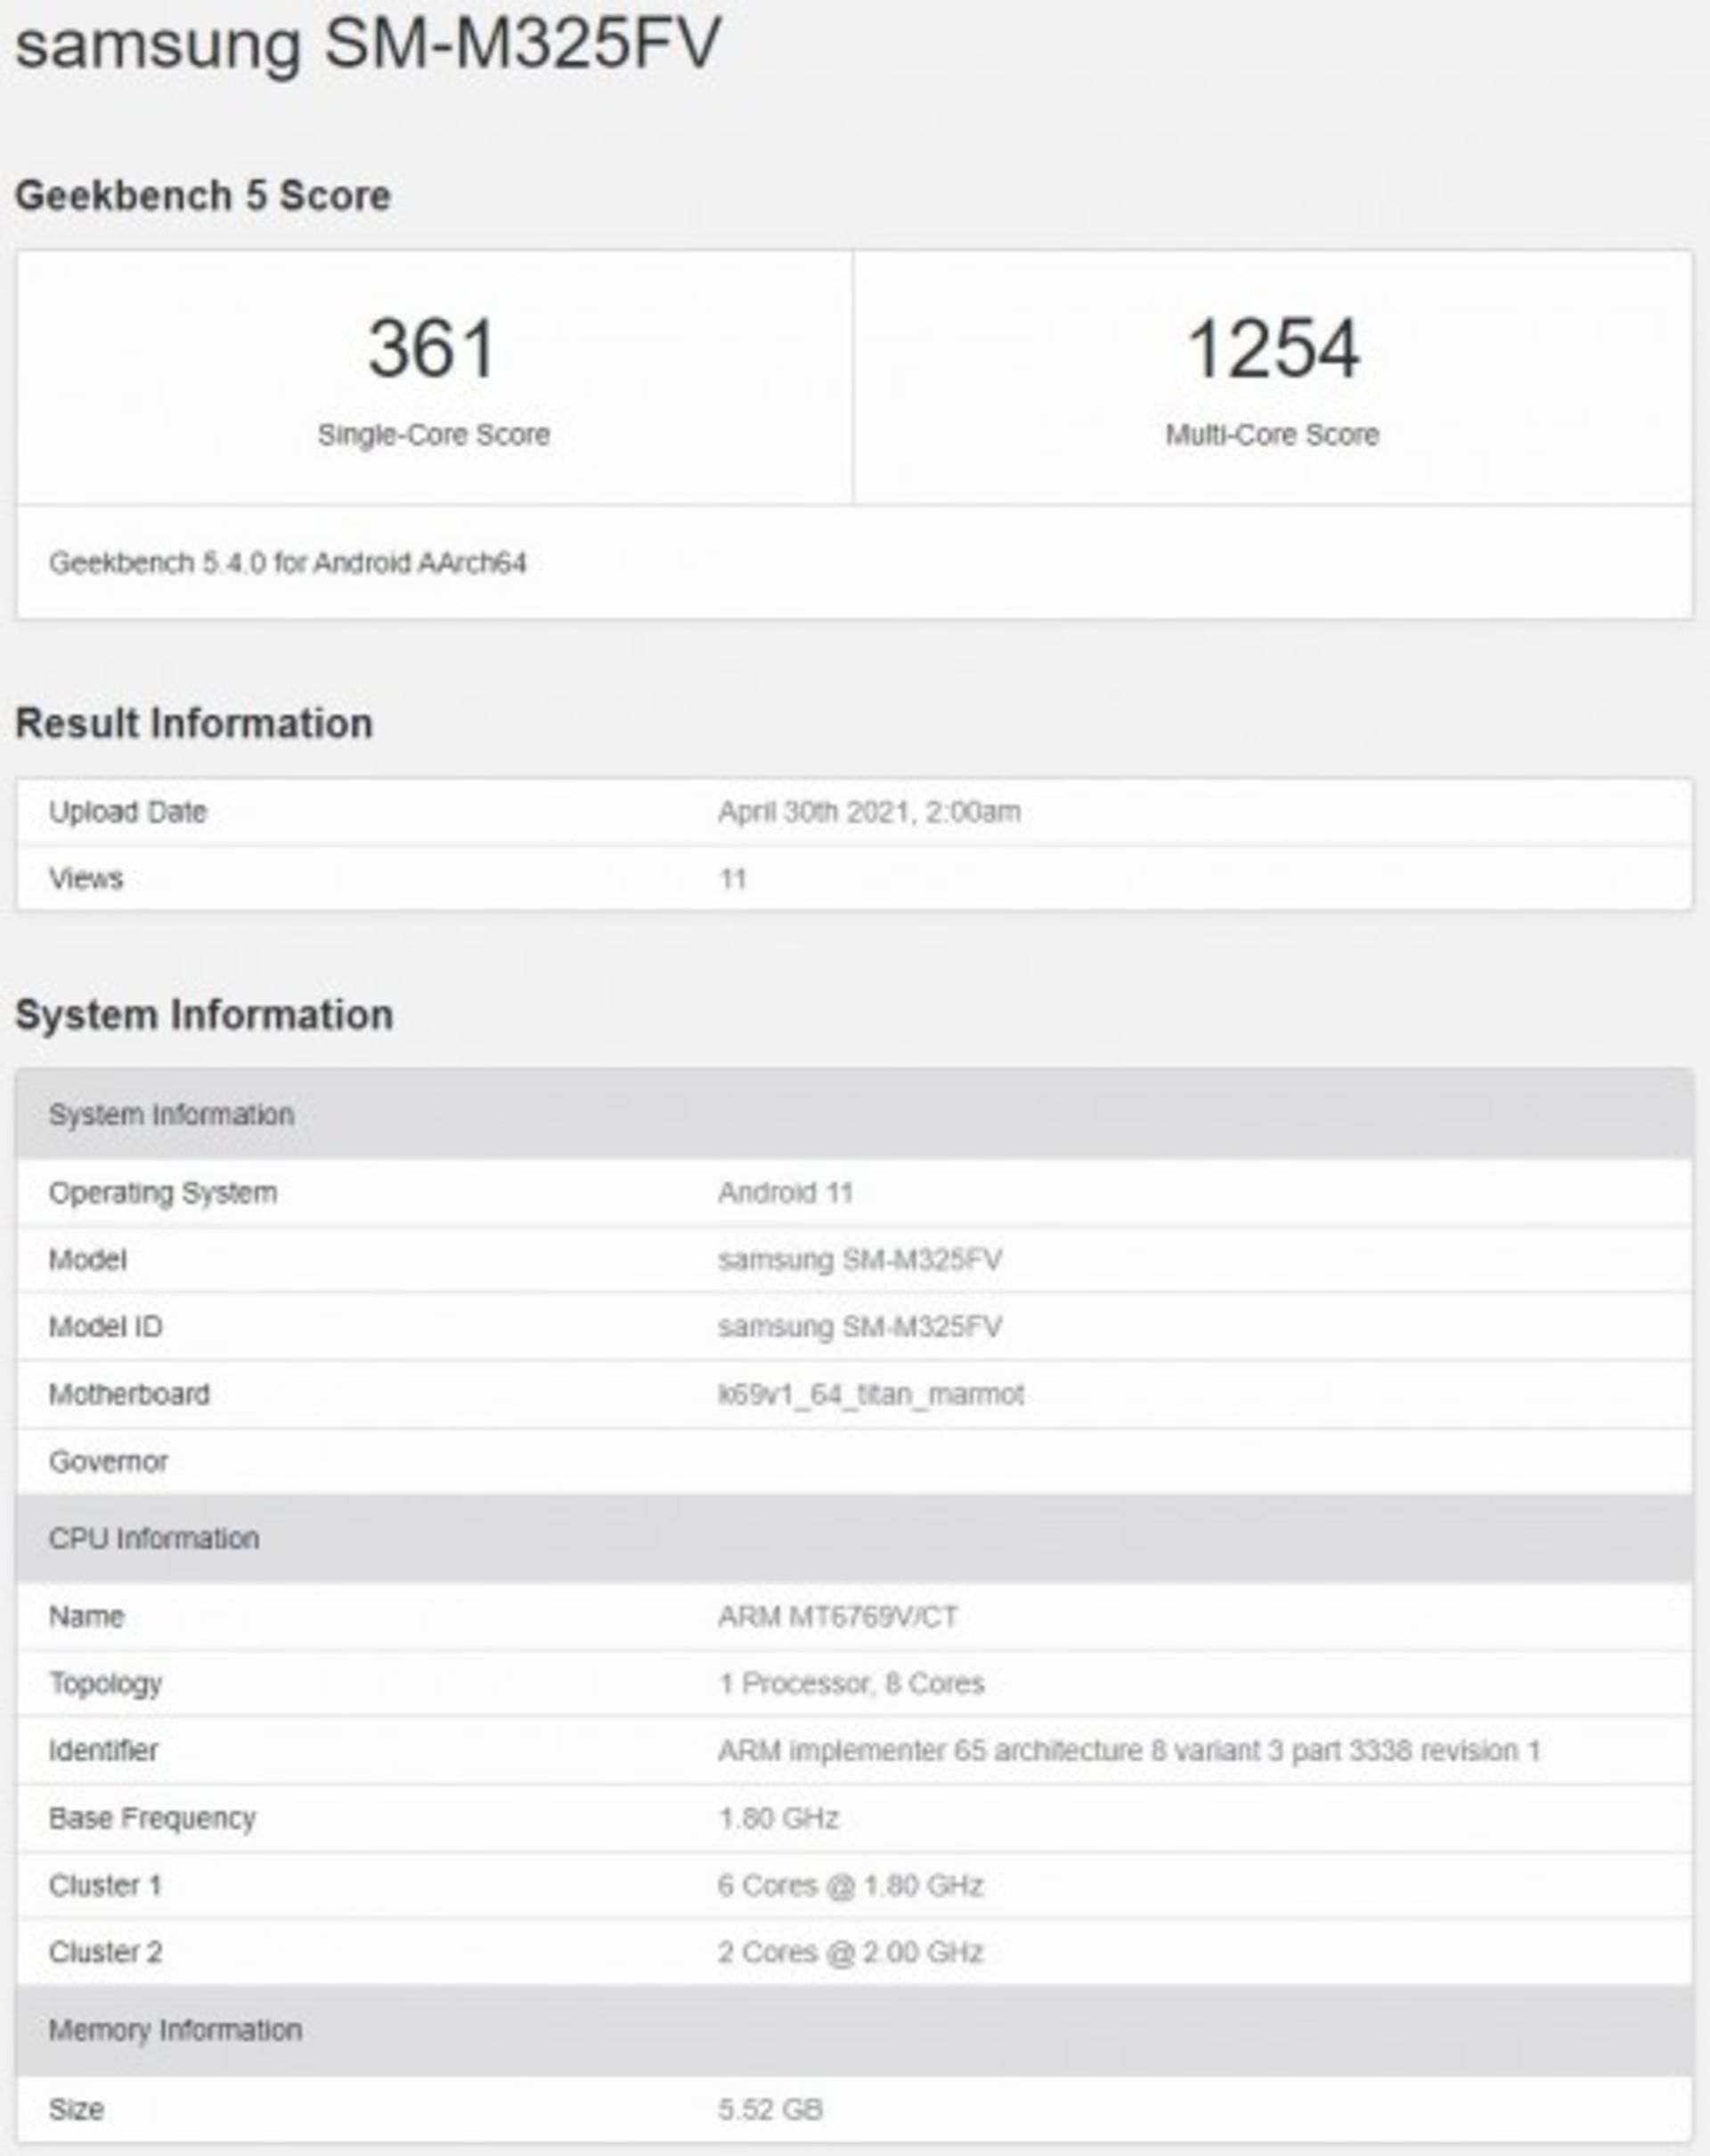Click the 361 single-core score value

pyautogui.click(x=433, y=348)
